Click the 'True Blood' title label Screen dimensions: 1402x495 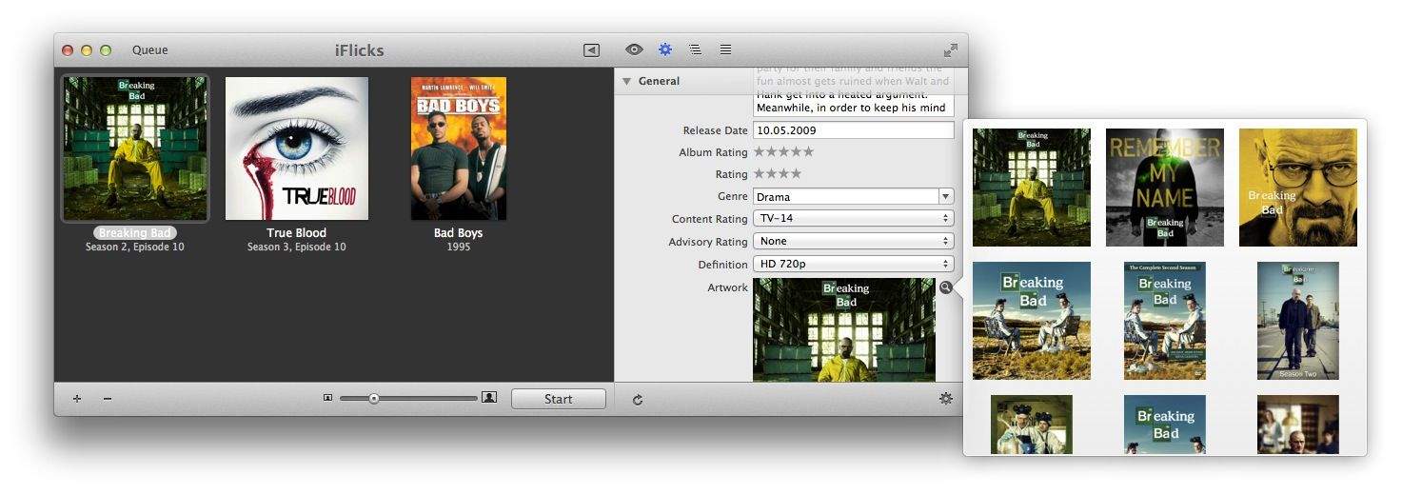point(297,233)
